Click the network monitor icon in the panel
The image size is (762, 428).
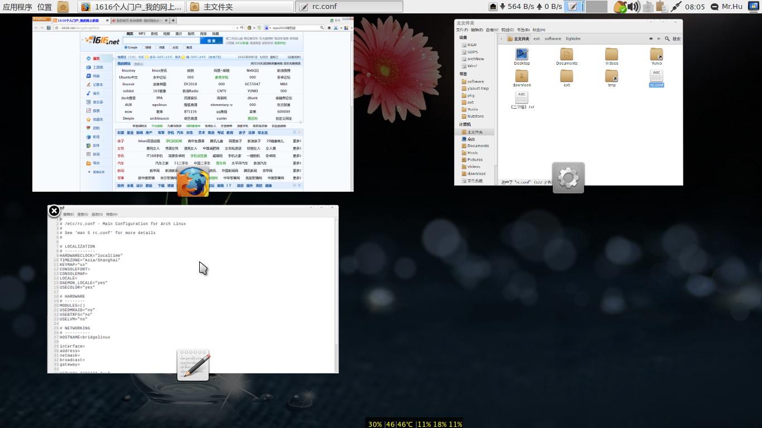click(494, 7)
